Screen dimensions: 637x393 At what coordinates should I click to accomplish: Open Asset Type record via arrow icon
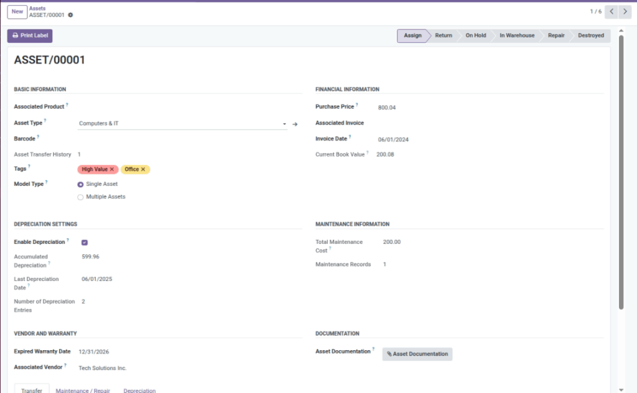point(295,124)
